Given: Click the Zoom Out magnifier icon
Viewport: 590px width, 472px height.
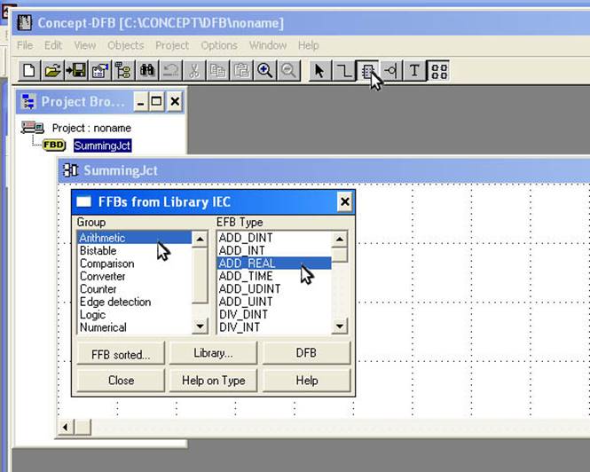Looking at the screenshot, I should [288, 70].
